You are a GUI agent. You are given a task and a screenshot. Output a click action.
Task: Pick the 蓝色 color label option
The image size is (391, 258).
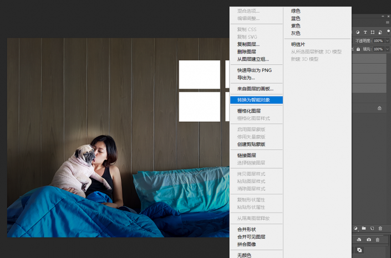point(296,18)
